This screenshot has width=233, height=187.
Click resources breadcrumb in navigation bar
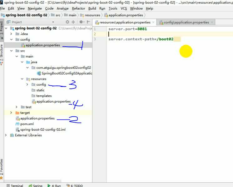point(90,15)
